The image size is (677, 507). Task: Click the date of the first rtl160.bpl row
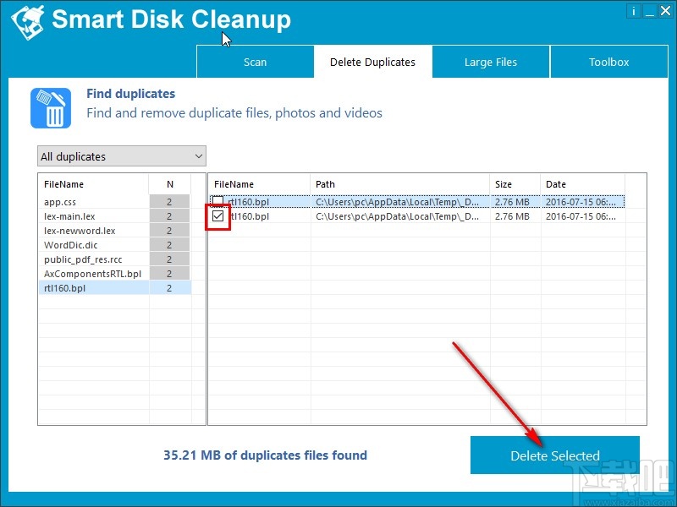tap(581, 202)
